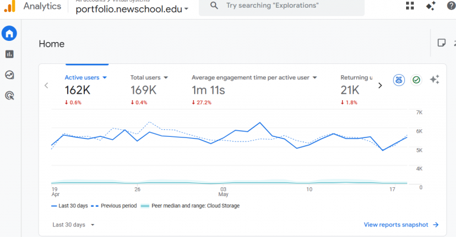
Task: Click the 03 May axis date label
Action: pyautogui.click(x=223, y=192)
